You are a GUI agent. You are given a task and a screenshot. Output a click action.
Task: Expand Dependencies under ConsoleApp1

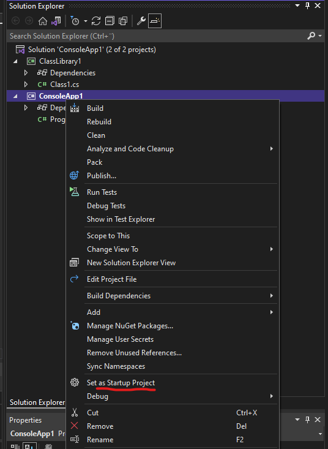pyautogui.click(x=26, y=108)
